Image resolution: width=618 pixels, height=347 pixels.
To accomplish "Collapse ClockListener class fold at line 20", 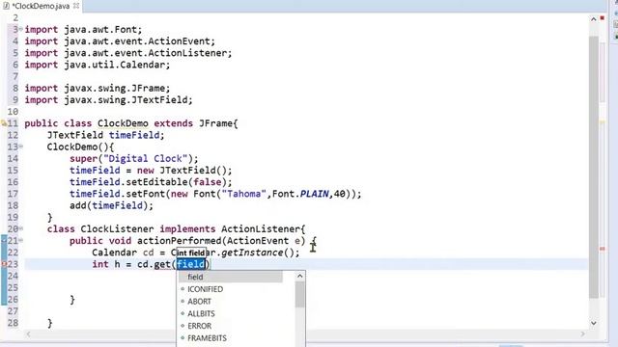I will 21,228.
